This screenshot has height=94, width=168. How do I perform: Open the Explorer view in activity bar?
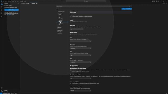[x=2, y=4]
